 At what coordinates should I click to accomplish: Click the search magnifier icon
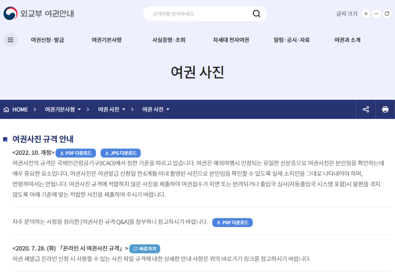coord(256,14)
